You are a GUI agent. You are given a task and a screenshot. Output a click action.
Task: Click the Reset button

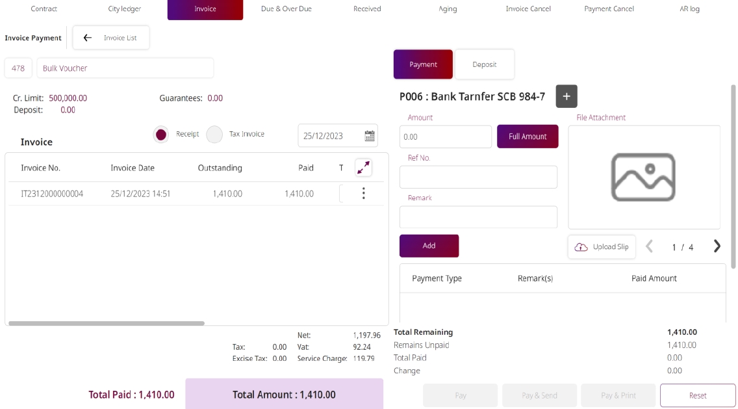pyautogui.click(x=697, y=395)
